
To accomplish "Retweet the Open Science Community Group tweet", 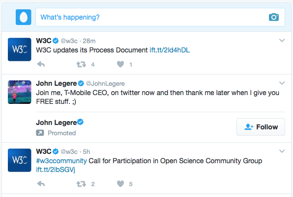I will (x=81, y=184).
